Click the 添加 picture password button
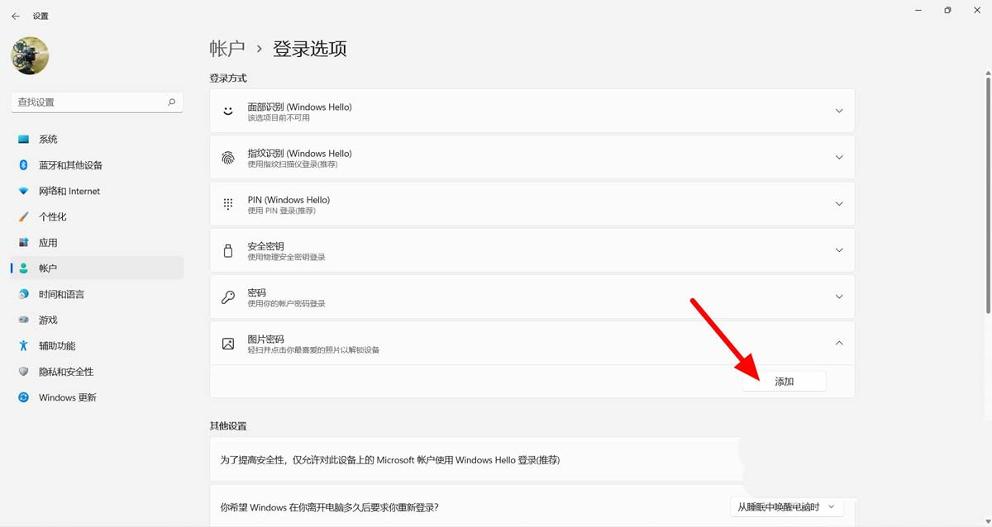The height and width of the screenshot is (527, 992). pyautogui.click(x=784, y=381)
